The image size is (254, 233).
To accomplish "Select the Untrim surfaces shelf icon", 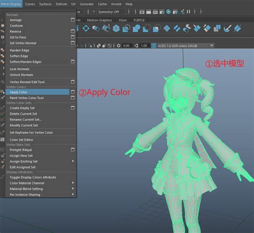I will coord(156,28).
